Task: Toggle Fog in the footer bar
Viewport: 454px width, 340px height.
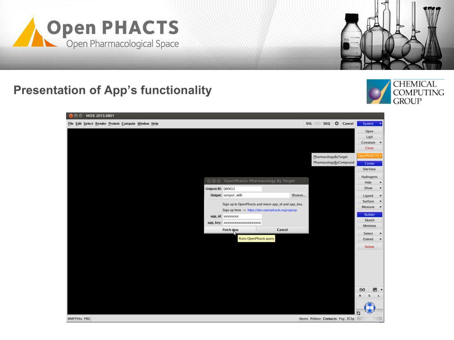Action: click(342, 319)
